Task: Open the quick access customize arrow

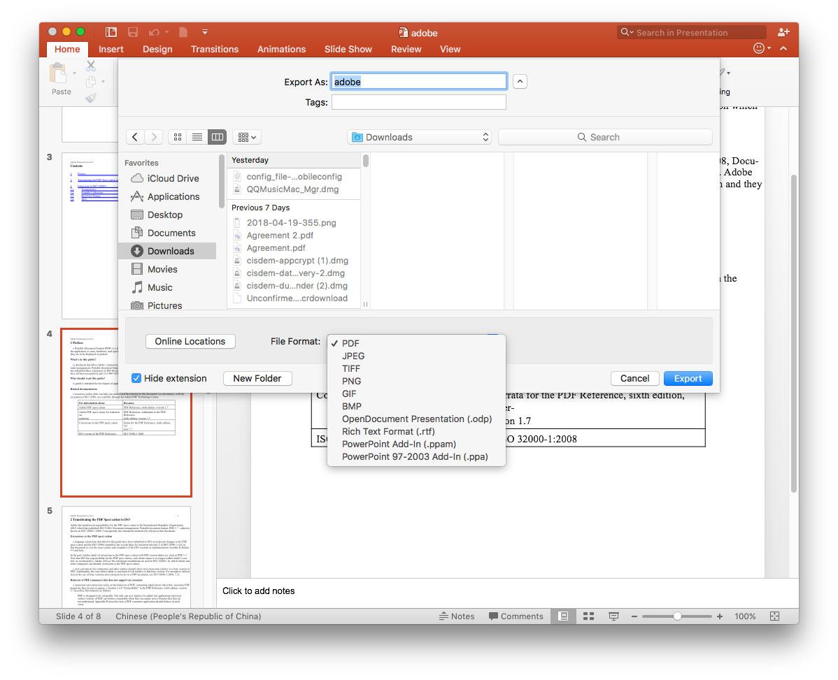Action: [x=205, y=32]
